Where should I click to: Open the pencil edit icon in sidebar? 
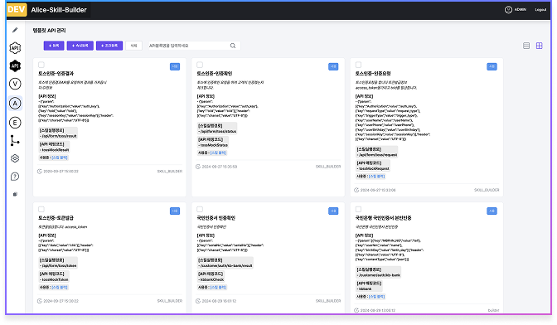pos(15,30)
